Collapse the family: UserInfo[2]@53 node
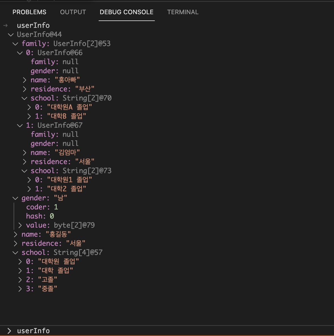The height and width of the screenshot is (336, 334). [x=15, y=43]
